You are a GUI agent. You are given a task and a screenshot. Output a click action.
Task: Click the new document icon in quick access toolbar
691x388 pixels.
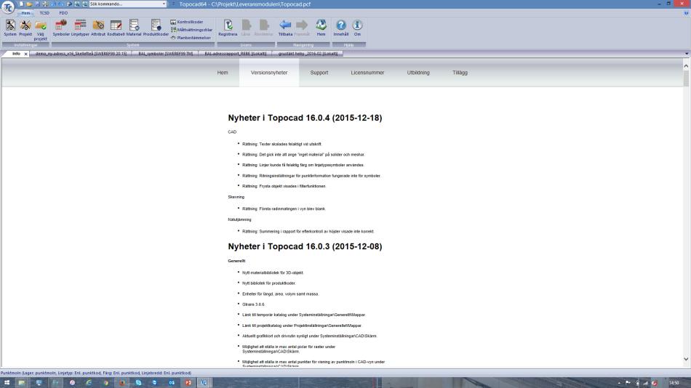(x=21, y=4)
